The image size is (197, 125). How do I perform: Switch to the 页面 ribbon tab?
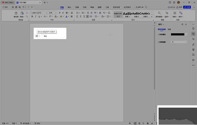(77, 7)
